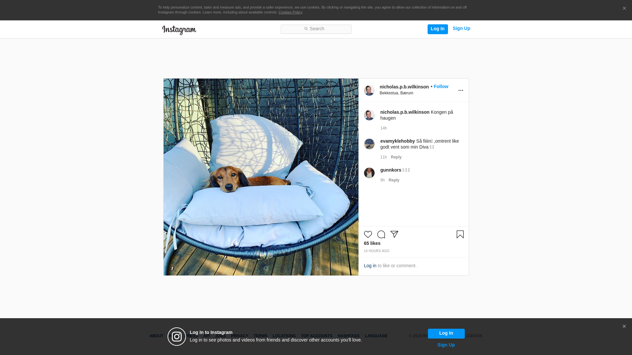Open Sign Up link in header
This screenshot has height=355, width=632.
[461, 28]
